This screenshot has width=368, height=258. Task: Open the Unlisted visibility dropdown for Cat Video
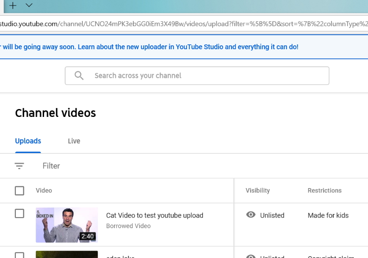[272, 215]
